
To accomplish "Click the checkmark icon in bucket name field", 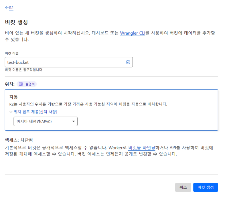I will tap(128, 62).
